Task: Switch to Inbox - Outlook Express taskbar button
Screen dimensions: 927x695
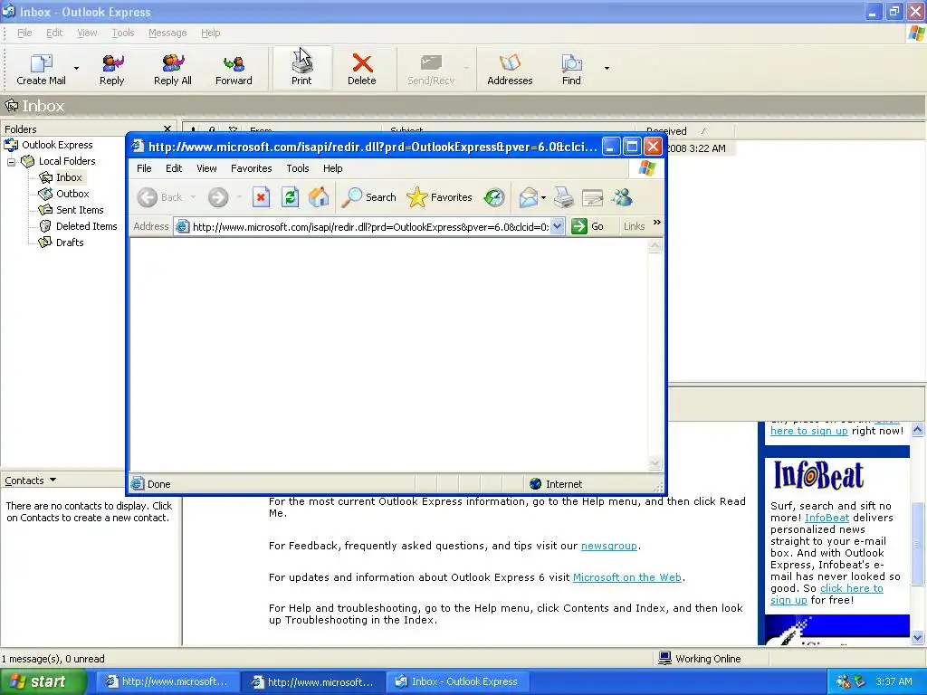Action: tap(456, 682)
